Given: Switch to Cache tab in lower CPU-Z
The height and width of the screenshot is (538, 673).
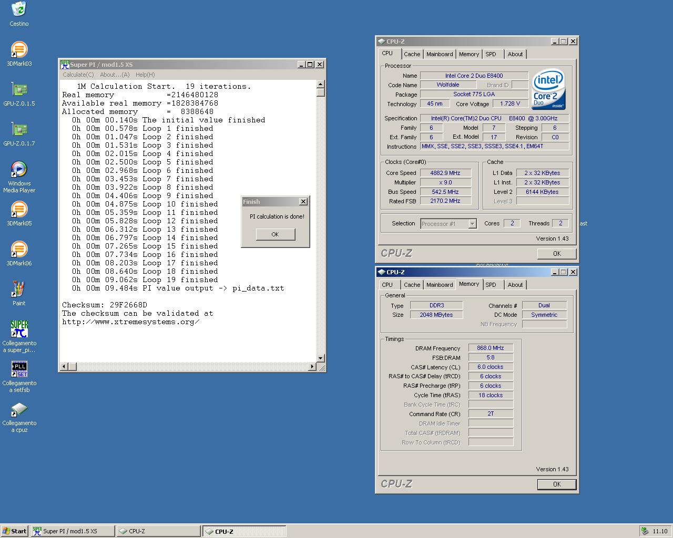Looking at the screenshot, I should 412,285.
